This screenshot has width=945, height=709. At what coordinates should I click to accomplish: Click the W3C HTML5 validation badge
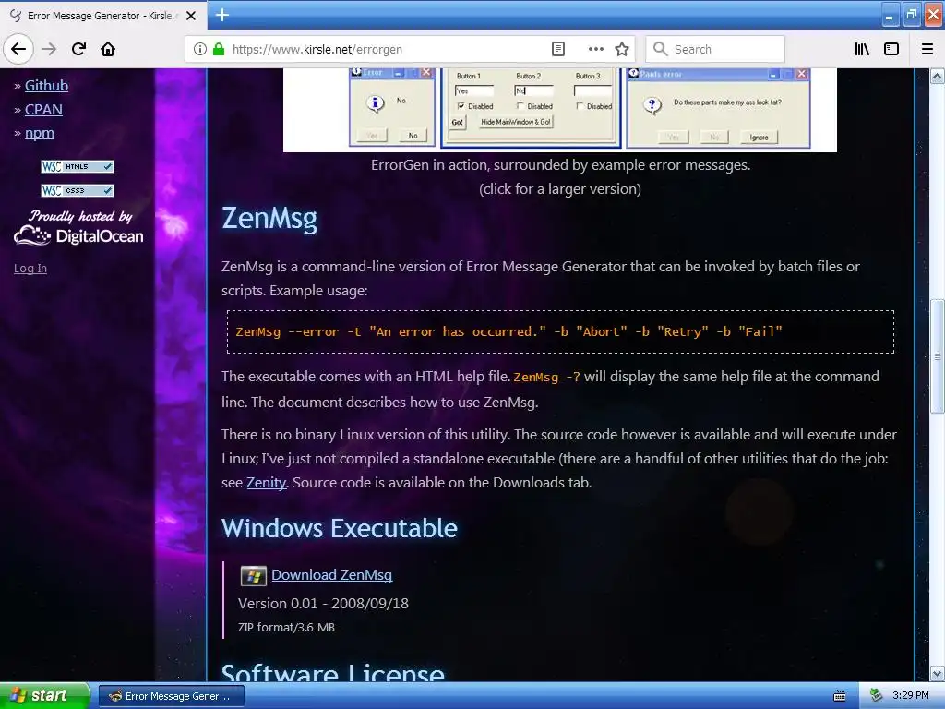click(x=78, y=166)
